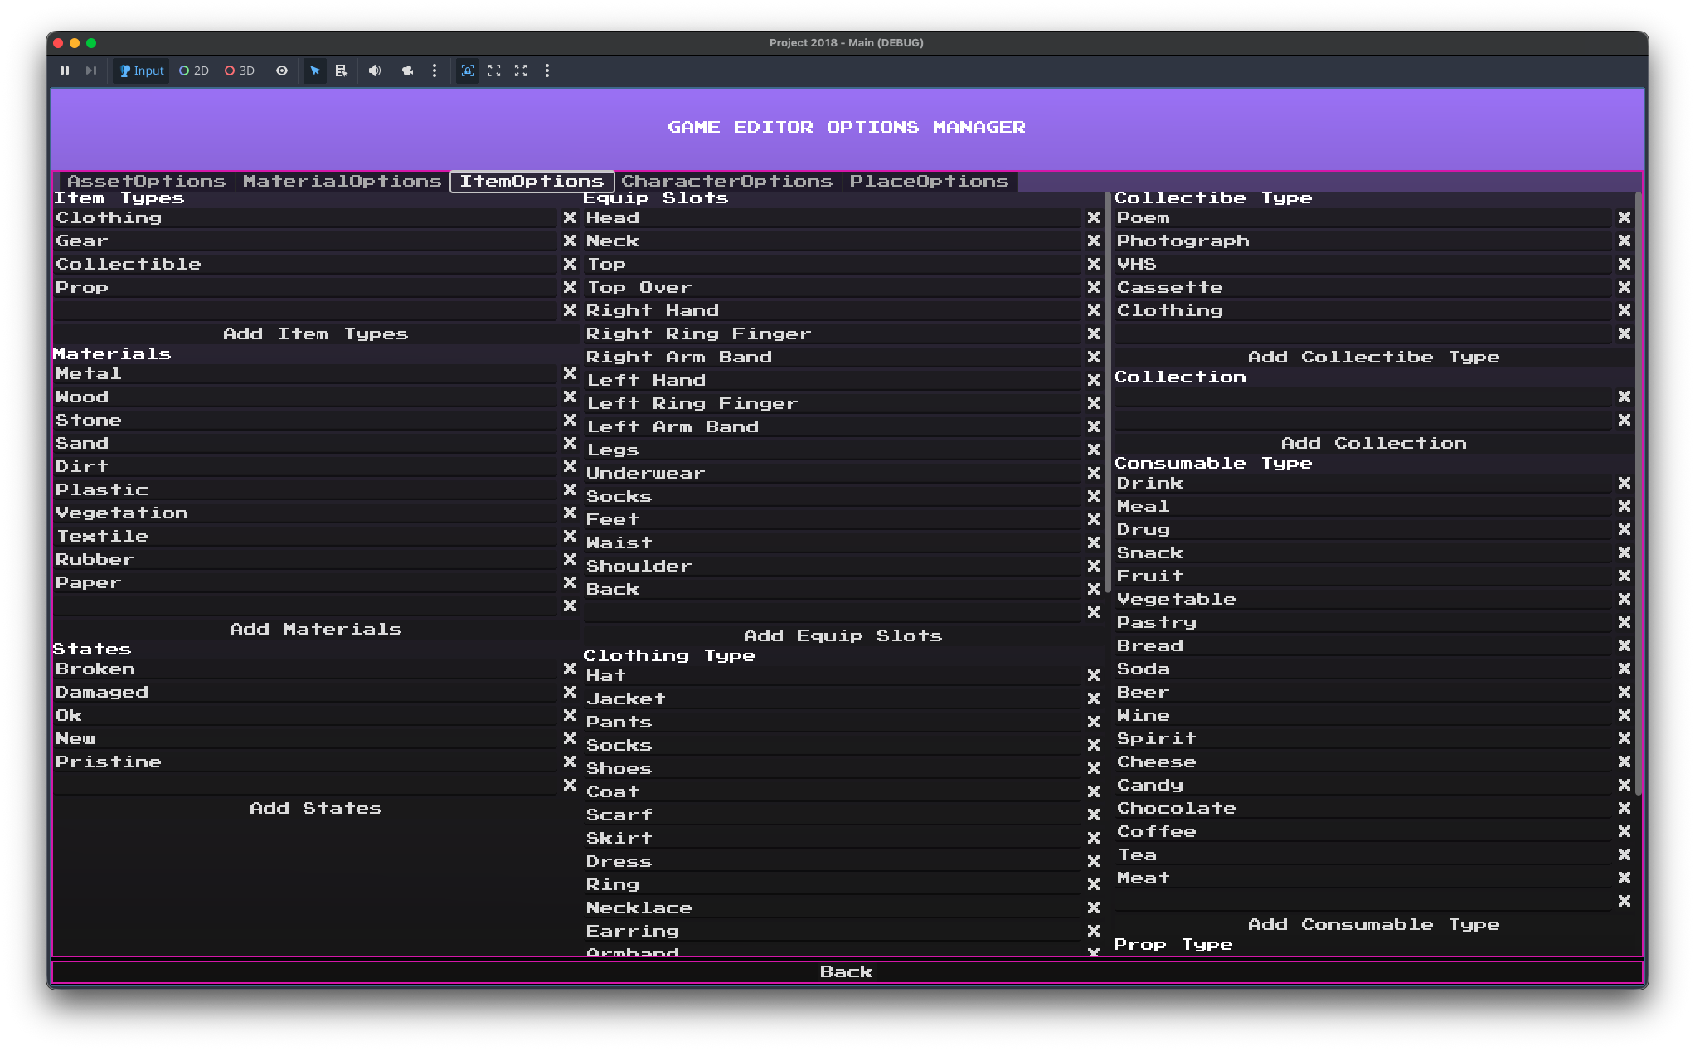Pause the running game
This screenshot has width=1695, height=1051.
click(65, 71)
